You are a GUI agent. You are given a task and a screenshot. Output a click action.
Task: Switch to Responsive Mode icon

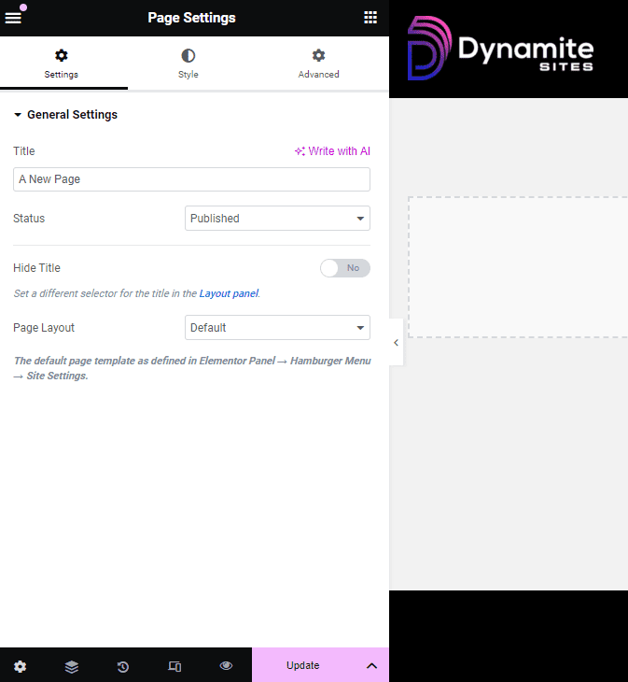174,666
